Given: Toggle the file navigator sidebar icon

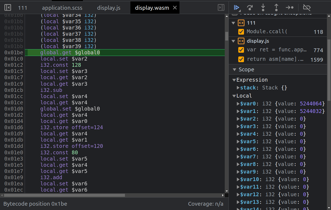Looking at the screenshot, I should tap(8, 8).
